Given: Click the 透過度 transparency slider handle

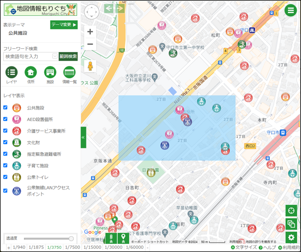Looking at the screenshot, I should pos(71,238).
